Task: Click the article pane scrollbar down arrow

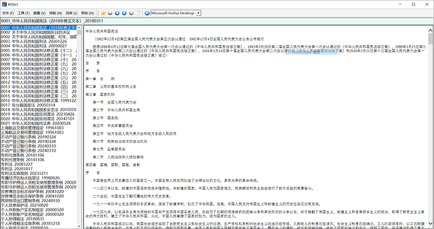Action: (x=430, y=223)
